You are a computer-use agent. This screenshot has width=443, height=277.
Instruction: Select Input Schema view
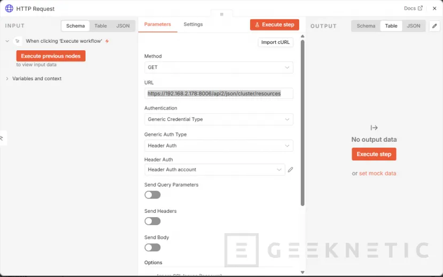(x=75, y=26)
